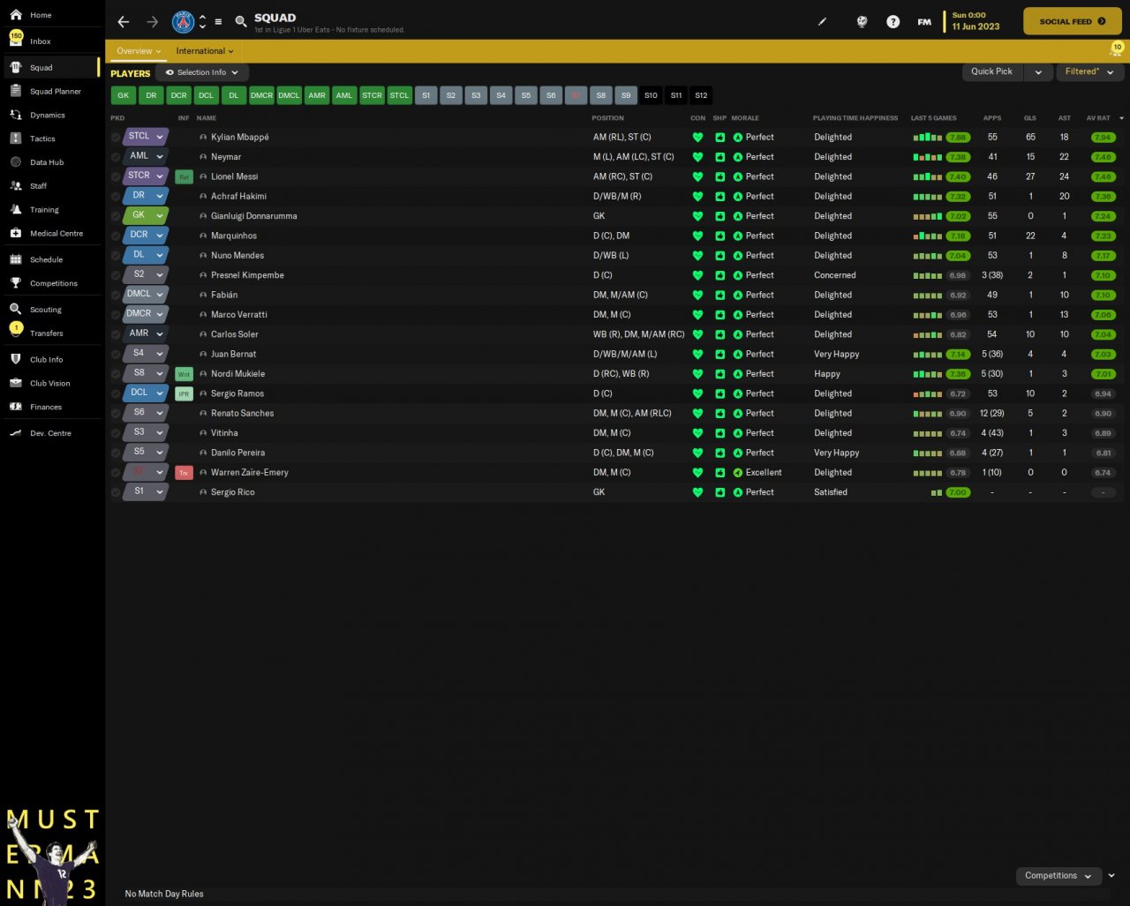This screenshot has width=1130, height=906.
Task: Click the date display 11 Jun 2023
Action: tap(976, 26)
